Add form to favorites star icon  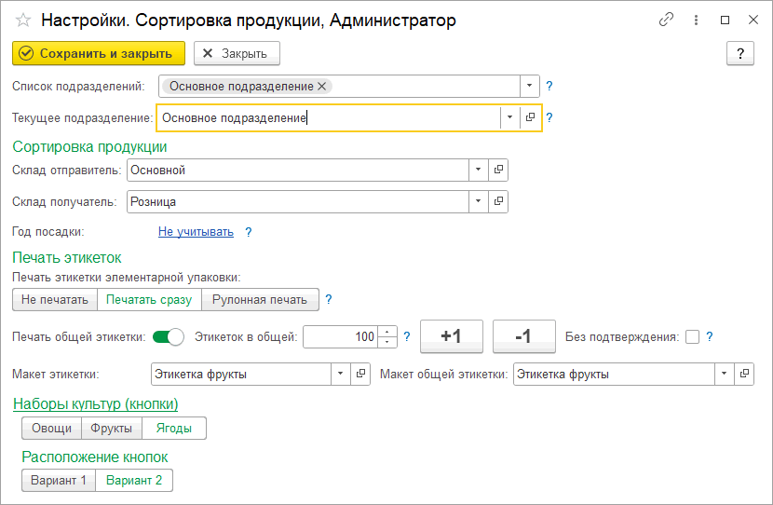tap(23, 20)
